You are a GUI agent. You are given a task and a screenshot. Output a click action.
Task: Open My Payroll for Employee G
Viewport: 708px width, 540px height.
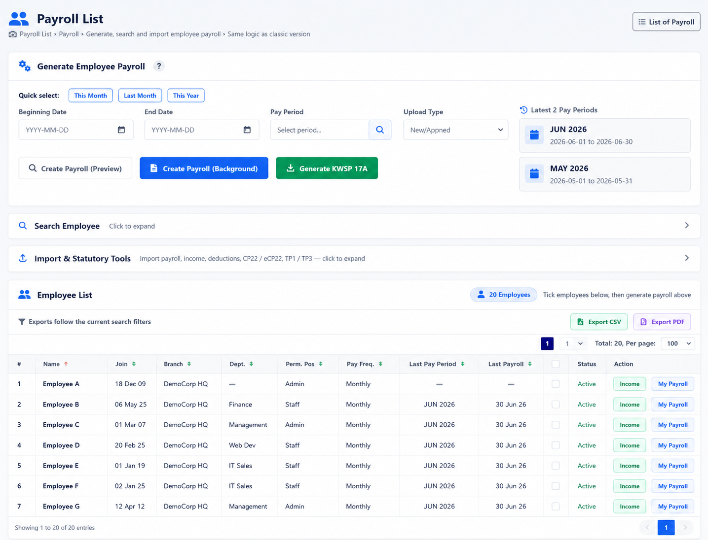(x=673, y=506)
